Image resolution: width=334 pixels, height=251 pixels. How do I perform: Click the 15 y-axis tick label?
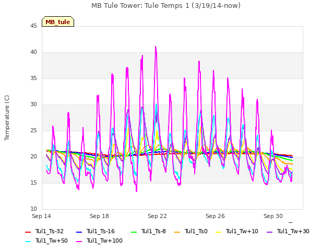point(33,182)
